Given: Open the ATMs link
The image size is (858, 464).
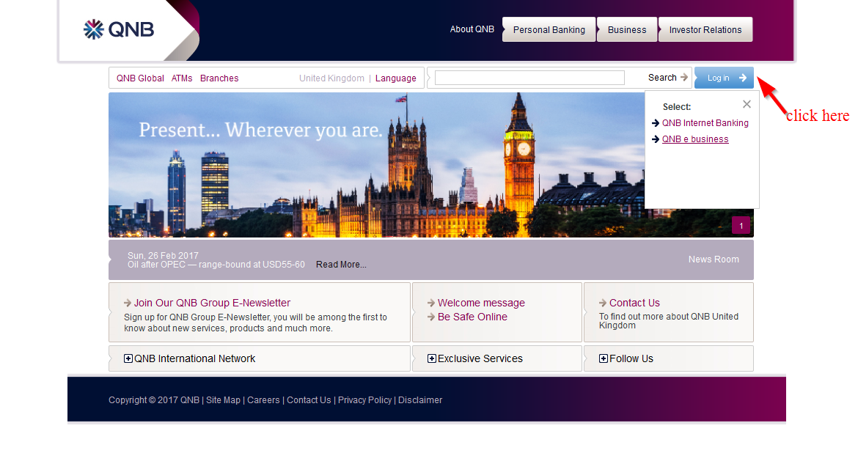Looking at the screenshot, I should pyautogui.click(x=182, y=78).
